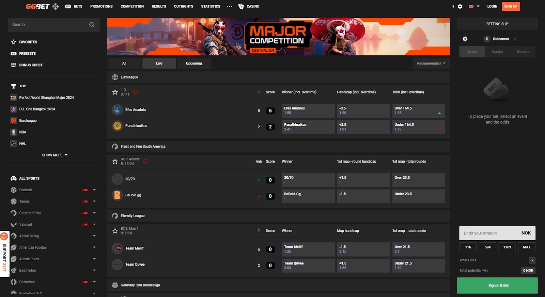Open Freebets icon in sidebar
Screen dimensions: 545x297
(14, 54)
